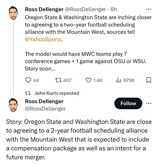Repost the tweet with 407 reposts
Image resolution: width=158 pixels, height=164 pixels.
tap(58, 80)
